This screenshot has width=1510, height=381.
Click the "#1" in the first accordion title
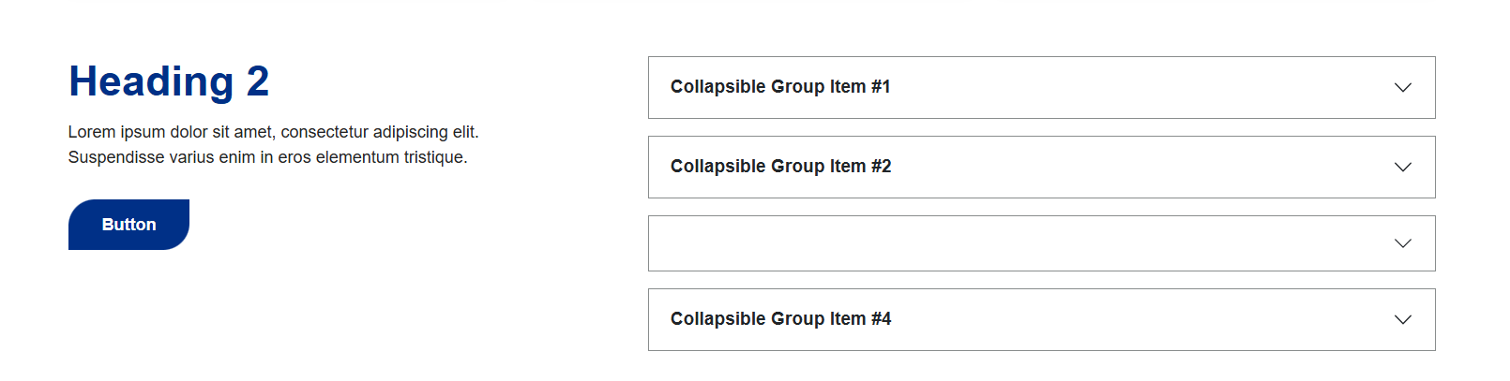[x=881, y=87]
